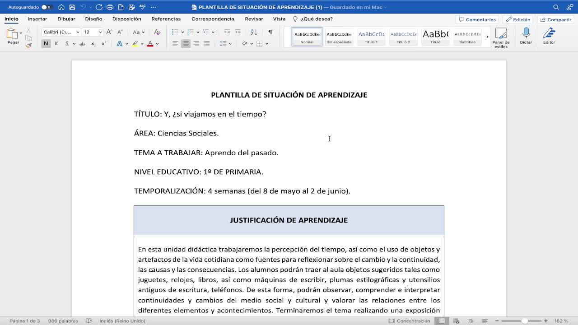Click the Comentarios button

477,19
